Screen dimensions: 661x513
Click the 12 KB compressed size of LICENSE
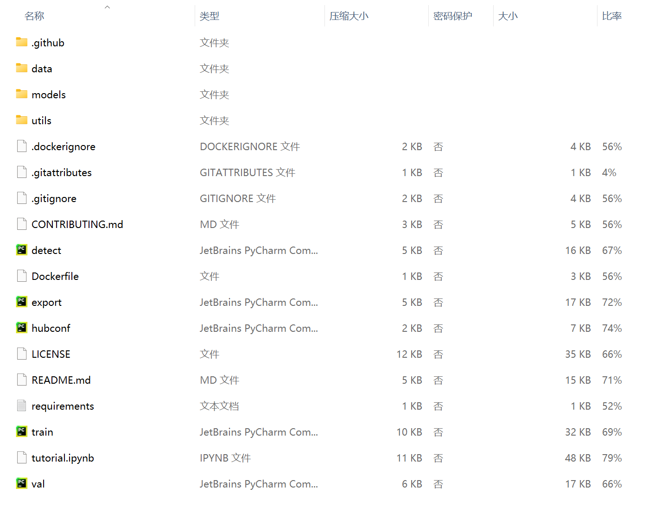click(x=409, y=354)
